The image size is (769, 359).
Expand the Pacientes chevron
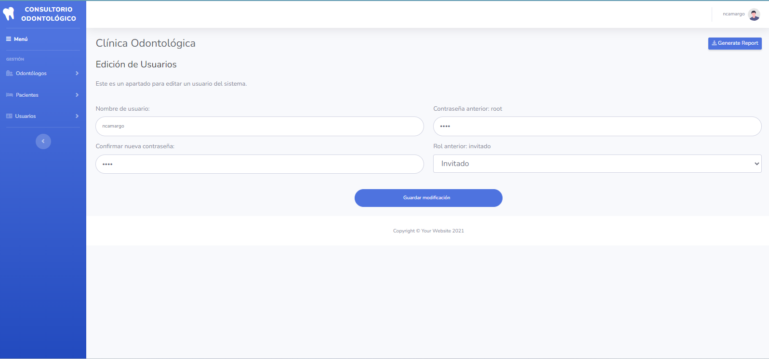[77, 95]
